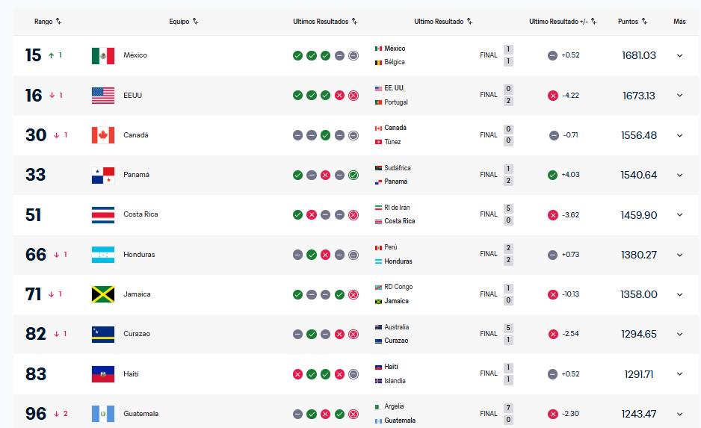Viewport: 701px width, 428px height.
Task: Sort table by Rango column
Action: [48, 22]
